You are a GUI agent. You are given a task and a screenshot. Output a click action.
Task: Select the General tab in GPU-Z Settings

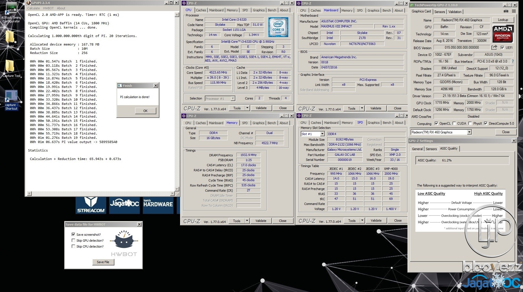coord(417,149)
